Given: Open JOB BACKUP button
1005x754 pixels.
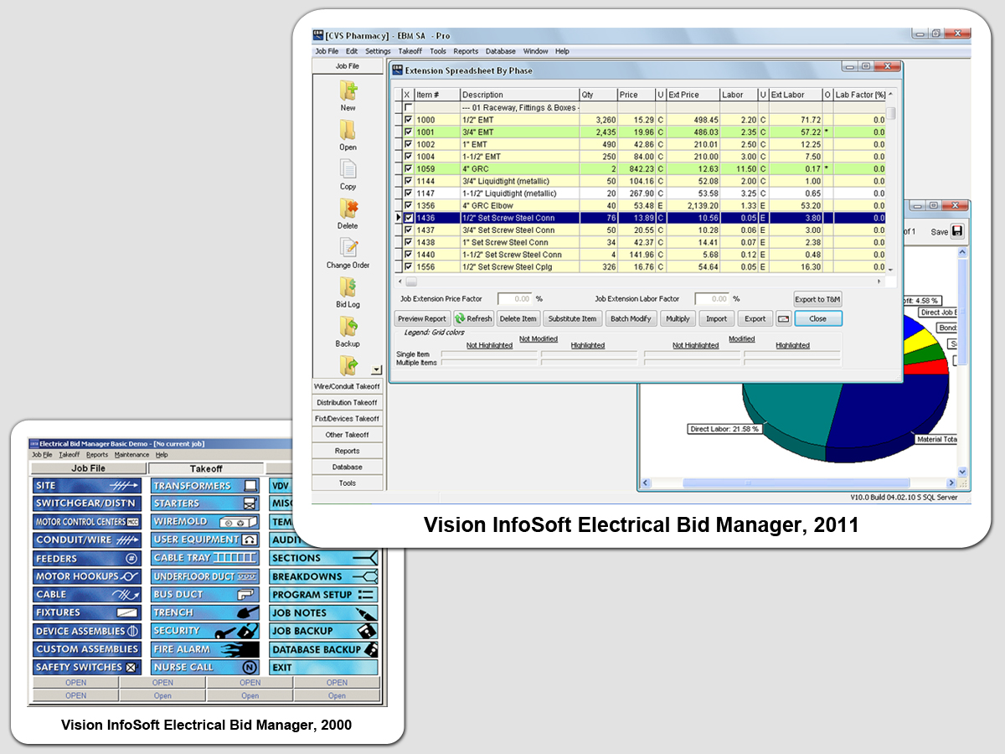Looking at the screenshot, I should 323,631.
